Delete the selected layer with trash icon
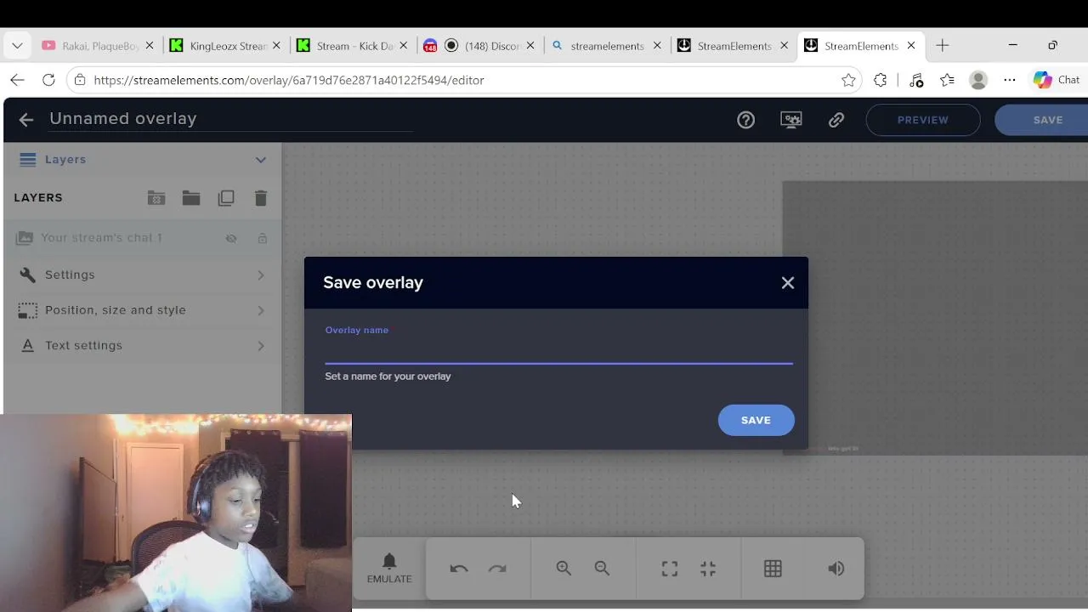 [261, 198]
